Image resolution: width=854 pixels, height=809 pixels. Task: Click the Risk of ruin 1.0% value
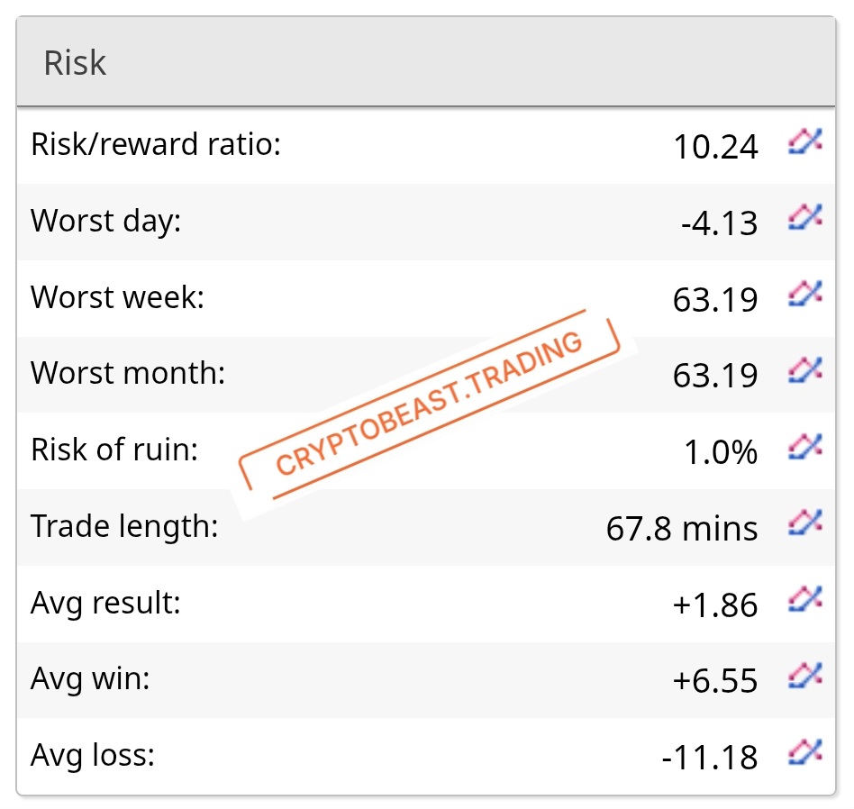721,451
